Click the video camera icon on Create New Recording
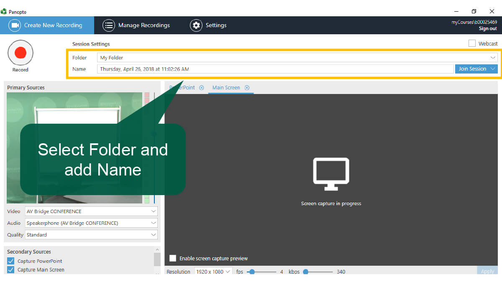 pyautogui.click(x=15, y=25)
